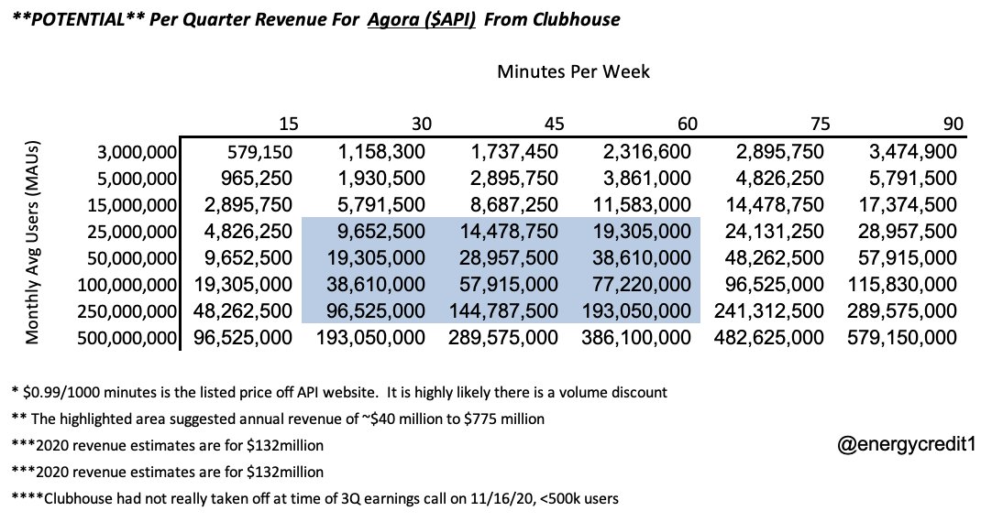The image size is (992, 522).
Task: Select highlighted cell 28,957,500
Action: tap(509, 258)
